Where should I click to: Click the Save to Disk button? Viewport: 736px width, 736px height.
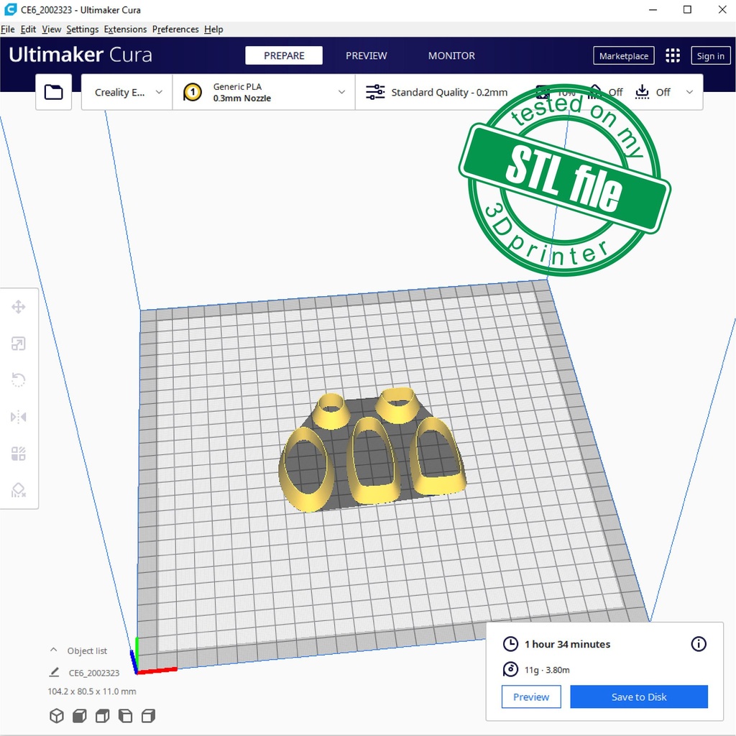pos(638,696)
